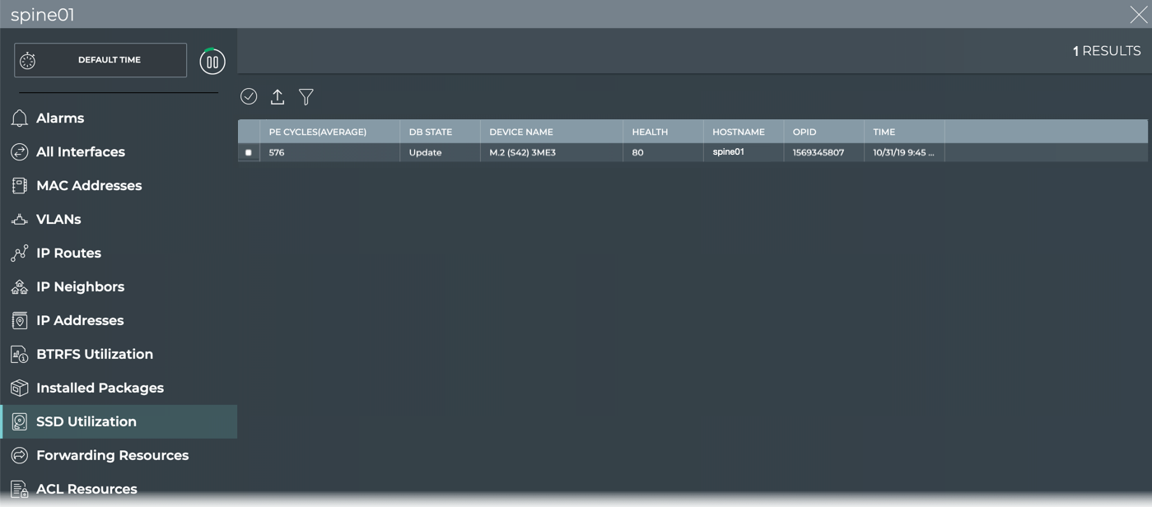Open the Default Time selector
1152x507 pixels.
[x=100, y=60]
